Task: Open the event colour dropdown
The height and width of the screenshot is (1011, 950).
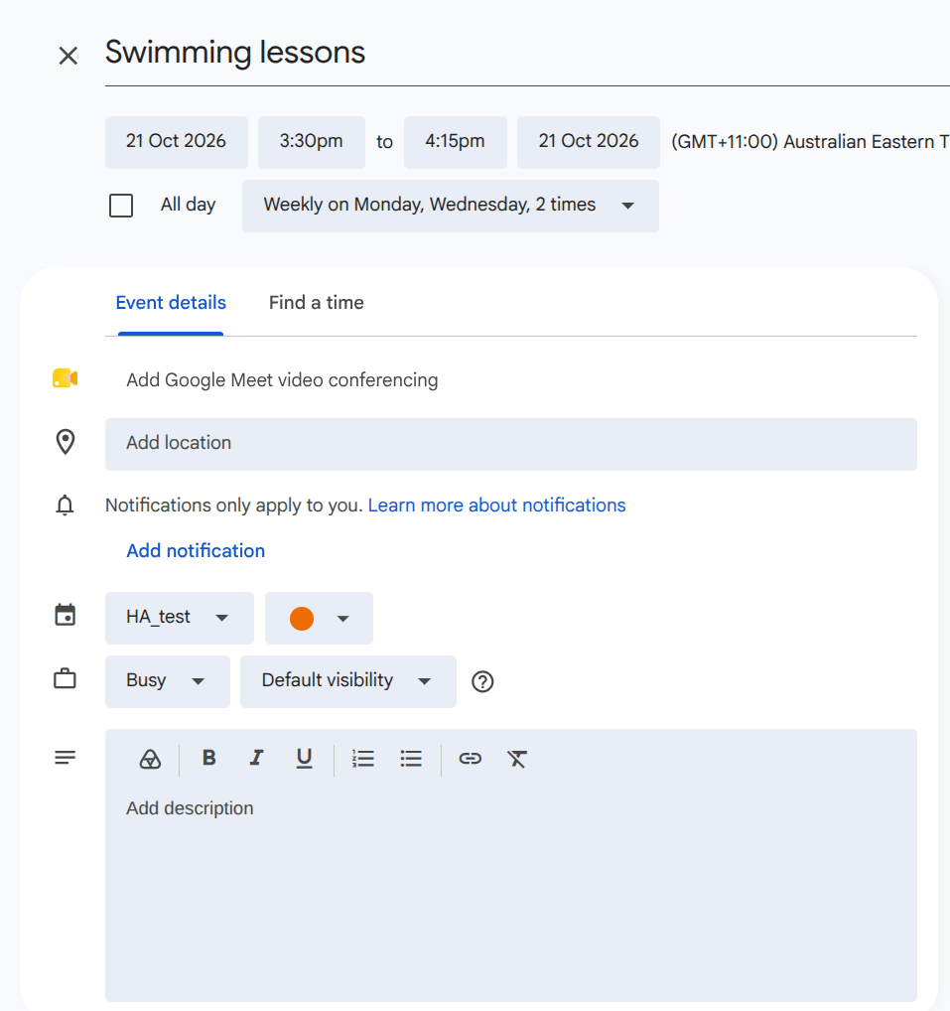Action: click(319, 618)
